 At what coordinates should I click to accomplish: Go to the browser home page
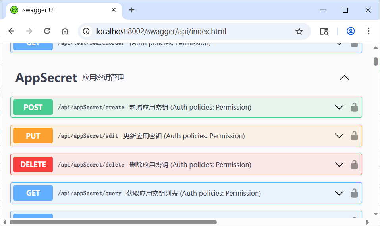click(65, 31)
